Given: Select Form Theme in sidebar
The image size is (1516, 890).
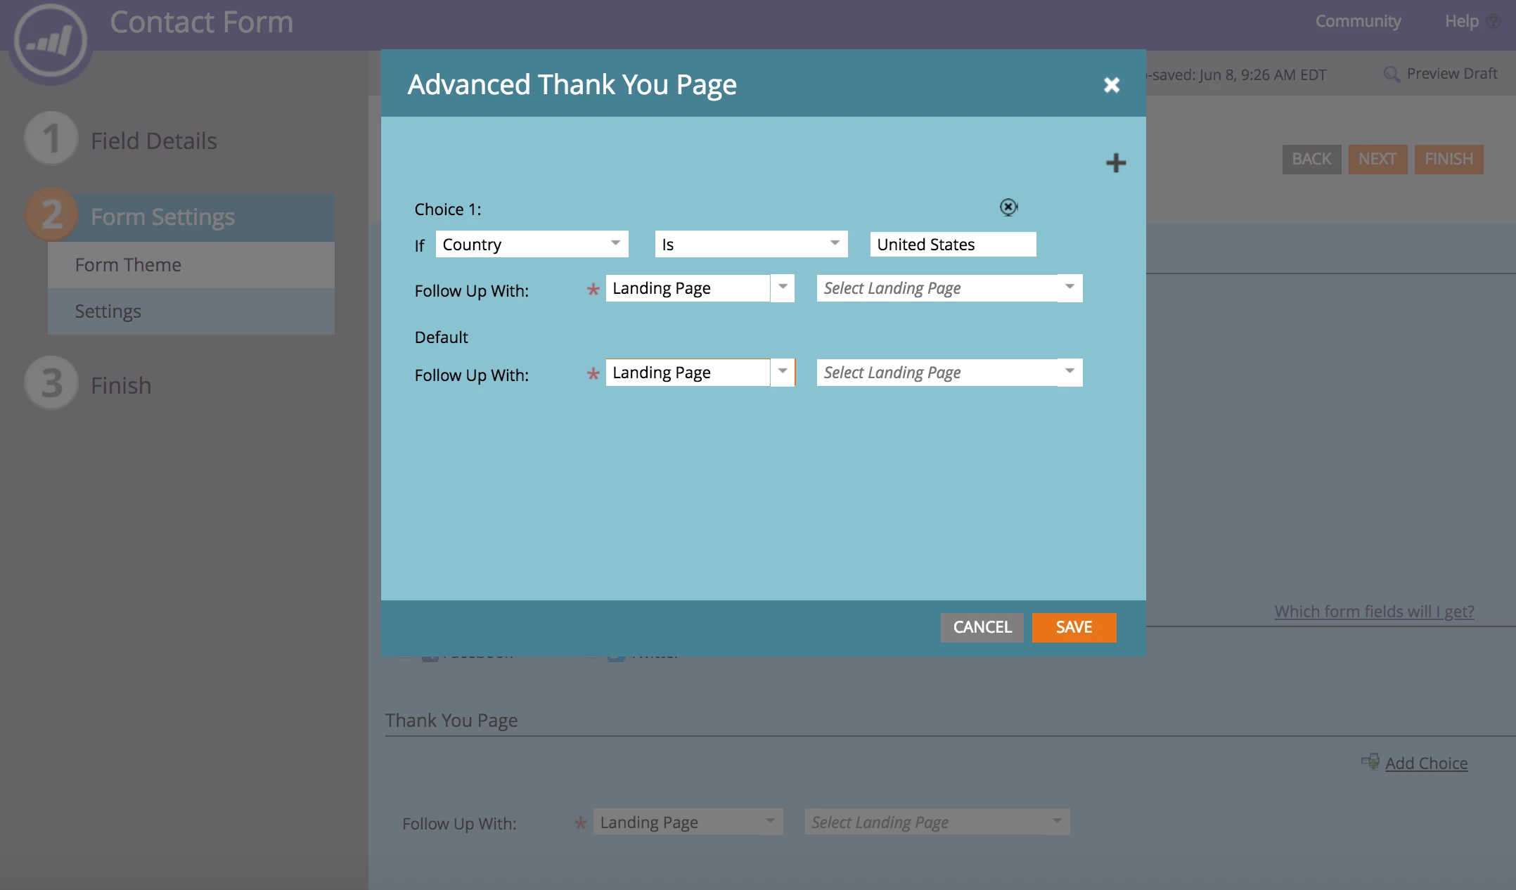Looking at the screenshot, I should 128,265.
